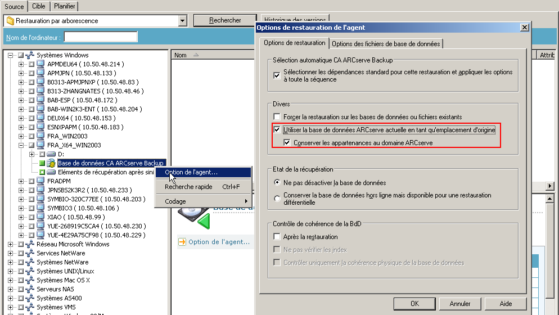Viewport: 559px width, 315px height.
Task: Select the SYMBIO-320C77EE tree row
Action: pos(96,199)
